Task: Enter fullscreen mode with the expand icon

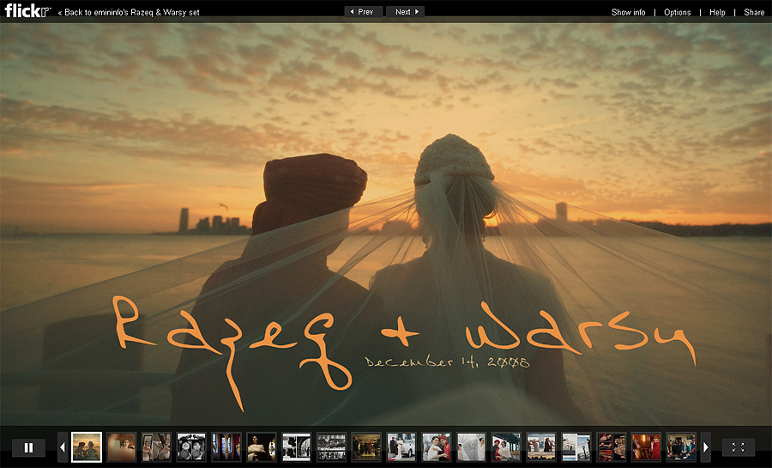Action: (x=738, y=447)
